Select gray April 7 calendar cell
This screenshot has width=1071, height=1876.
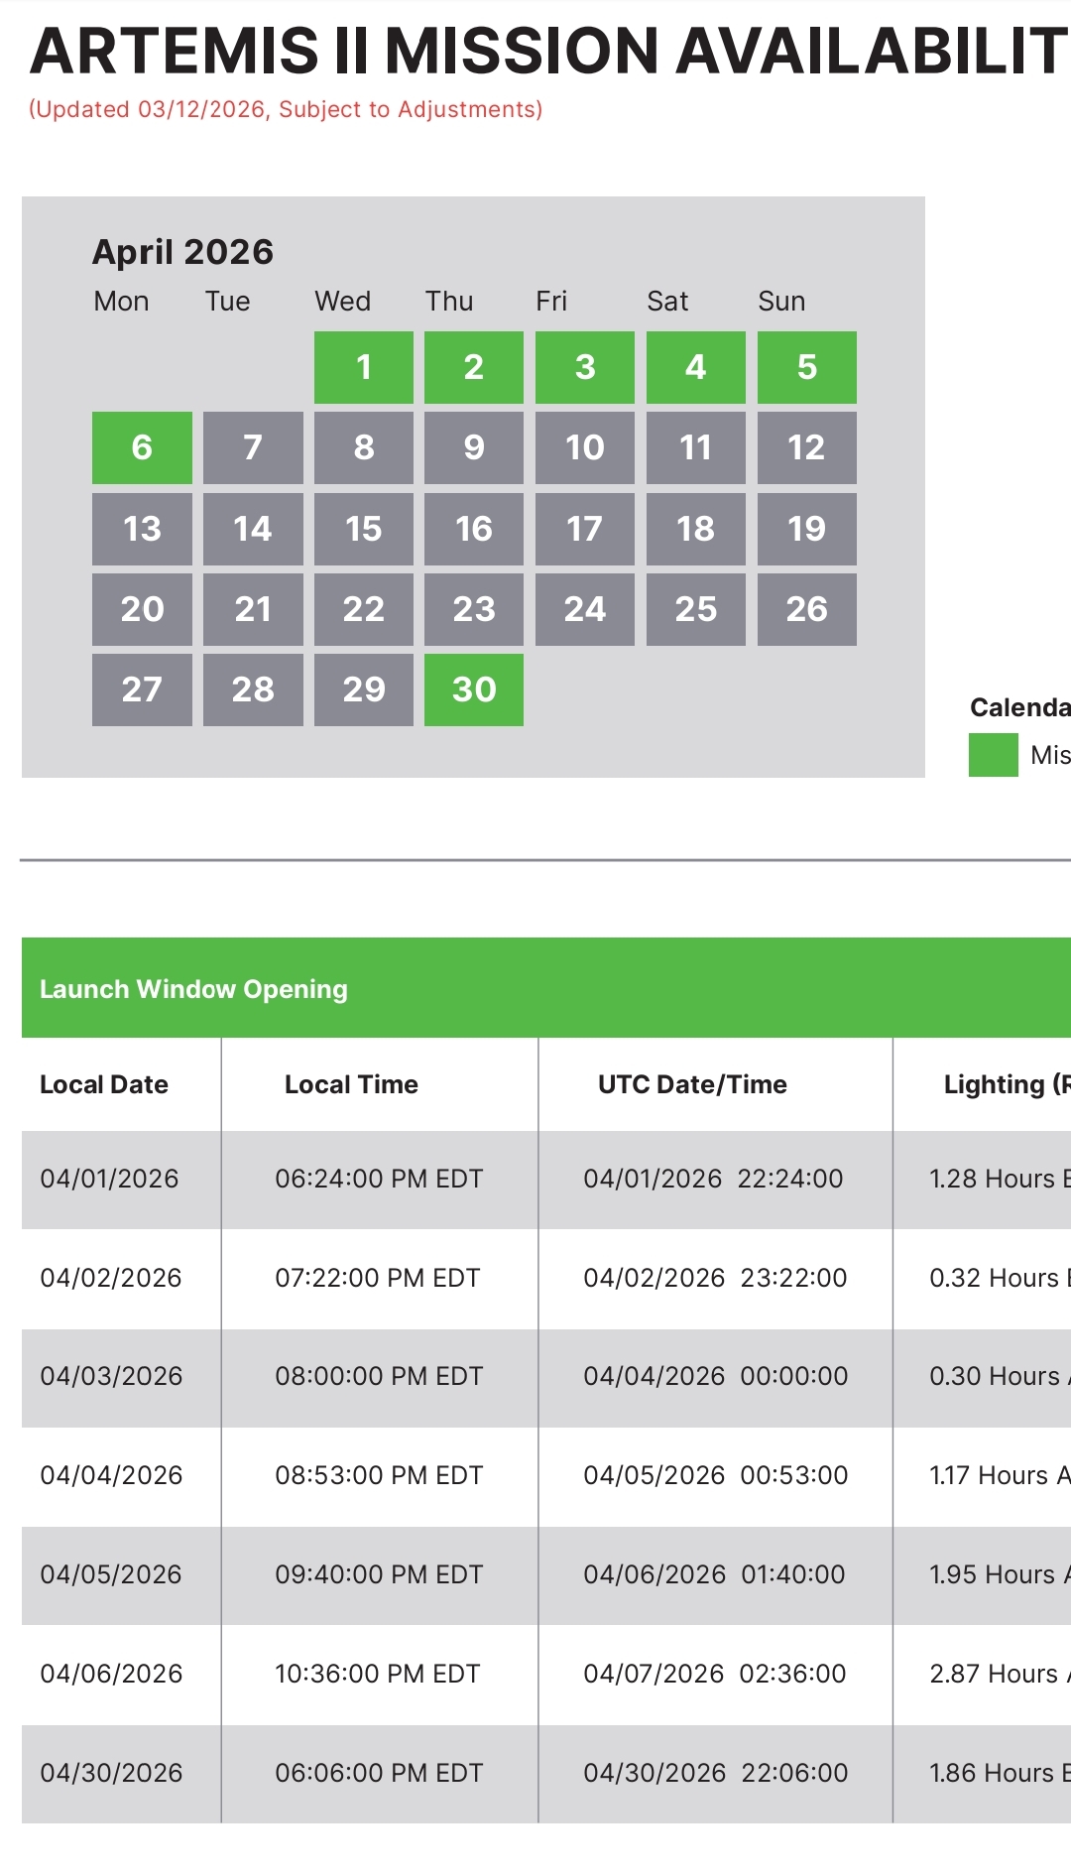(x=253, y=447)
